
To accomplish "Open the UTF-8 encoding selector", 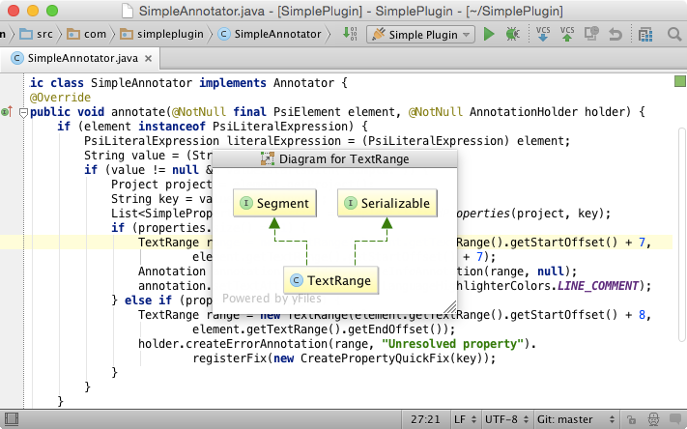I will (x=507, y=419).
